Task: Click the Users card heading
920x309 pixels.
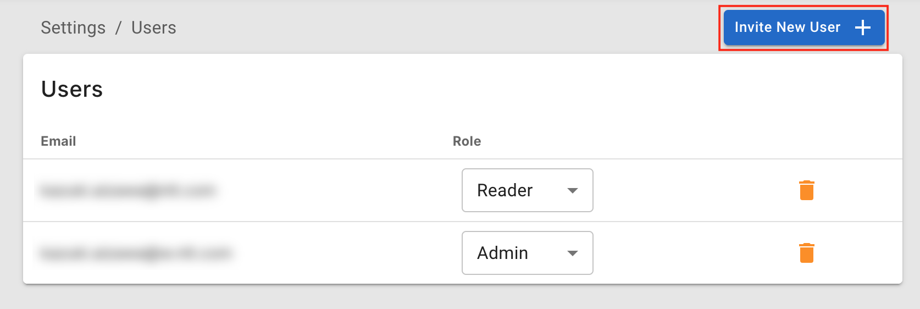Action: click(72, 89)
